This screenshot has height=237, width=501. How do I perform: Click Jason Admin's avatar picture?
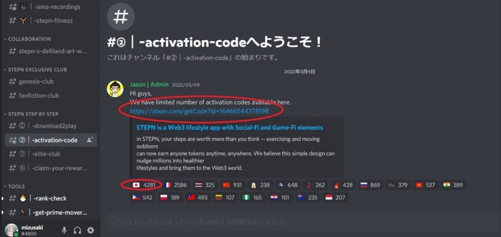click(x=115, y=89)
